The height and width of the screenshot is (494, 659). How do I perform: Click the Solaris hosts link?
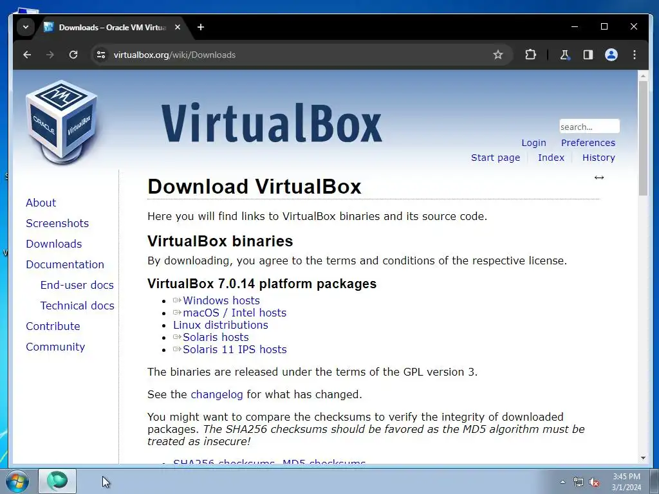[x=216, y=337]
